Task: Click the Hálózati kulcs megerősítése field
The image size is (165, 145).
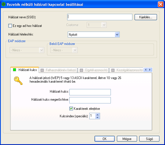Action: point(90,100)
